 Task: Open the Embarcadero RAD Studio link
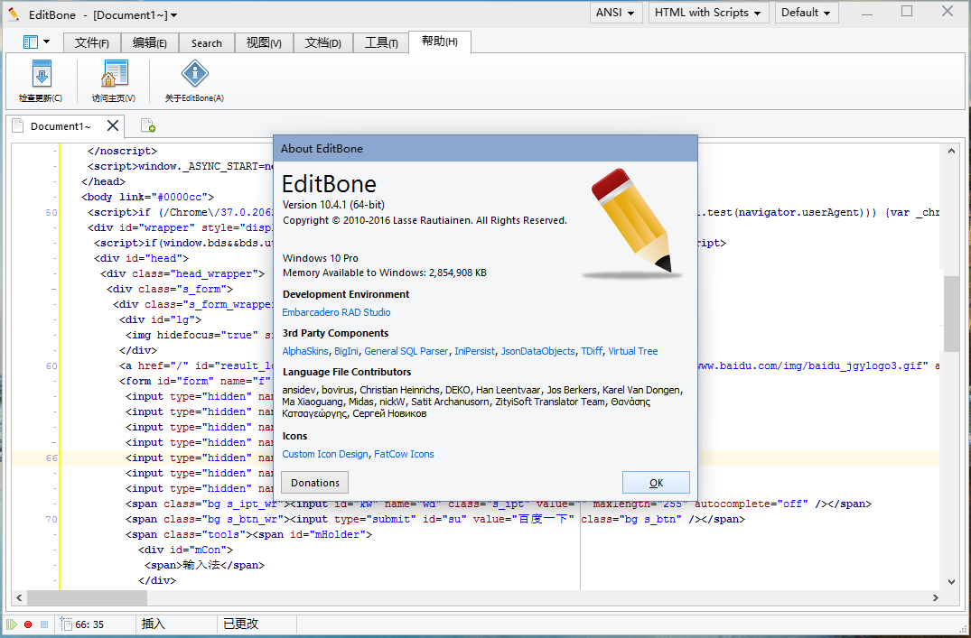click(336, 312)
